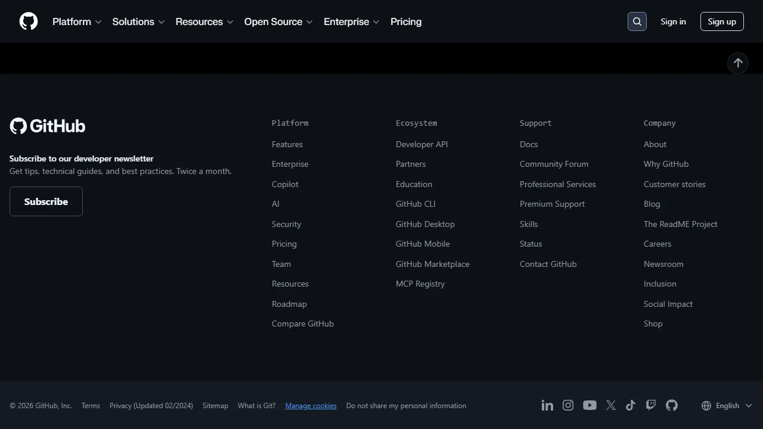Viewport: 763px width, 429px height.
Task: Open Privacy (Updated 02/2024) link
Action: click(x=151, y=405)
